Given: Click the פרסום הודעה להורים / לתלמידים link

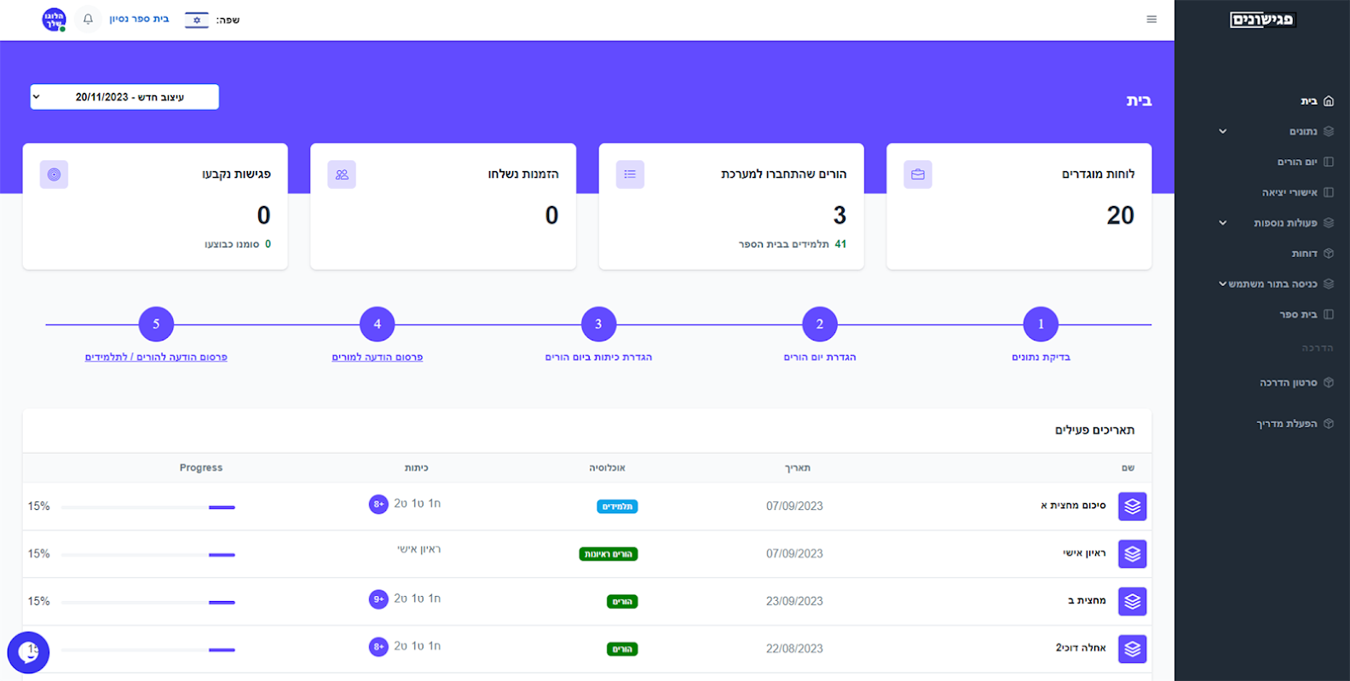Looking at the screenshot, I should pos(156,358).
